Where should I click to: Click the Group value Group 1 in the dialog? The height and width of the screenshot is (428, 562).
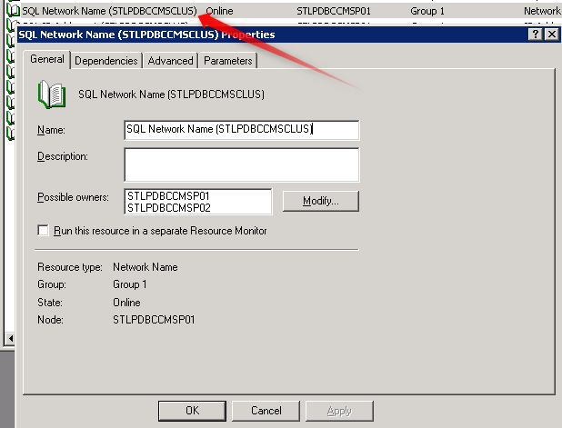tap(130, 284)
